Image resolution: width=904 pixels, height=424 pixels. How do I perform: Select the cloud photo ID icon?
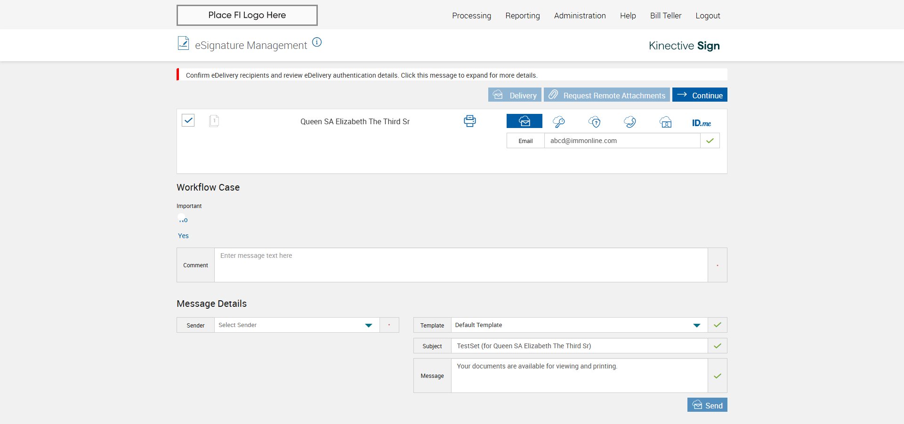coord(665,122)
